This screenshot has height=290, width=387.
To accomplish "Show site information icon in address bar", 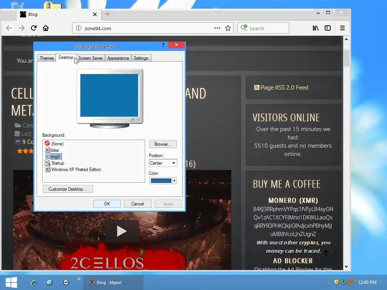I will (79, 28).
